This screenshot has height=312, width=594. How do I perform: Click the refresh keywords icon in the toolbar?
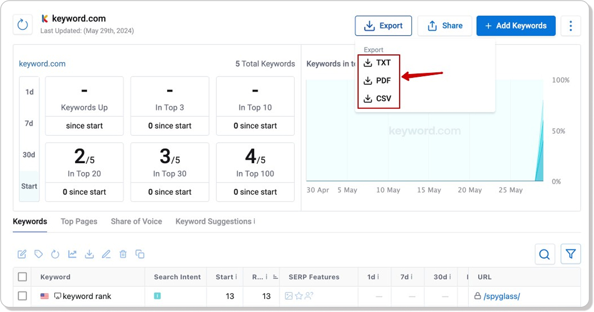point(55,254)
